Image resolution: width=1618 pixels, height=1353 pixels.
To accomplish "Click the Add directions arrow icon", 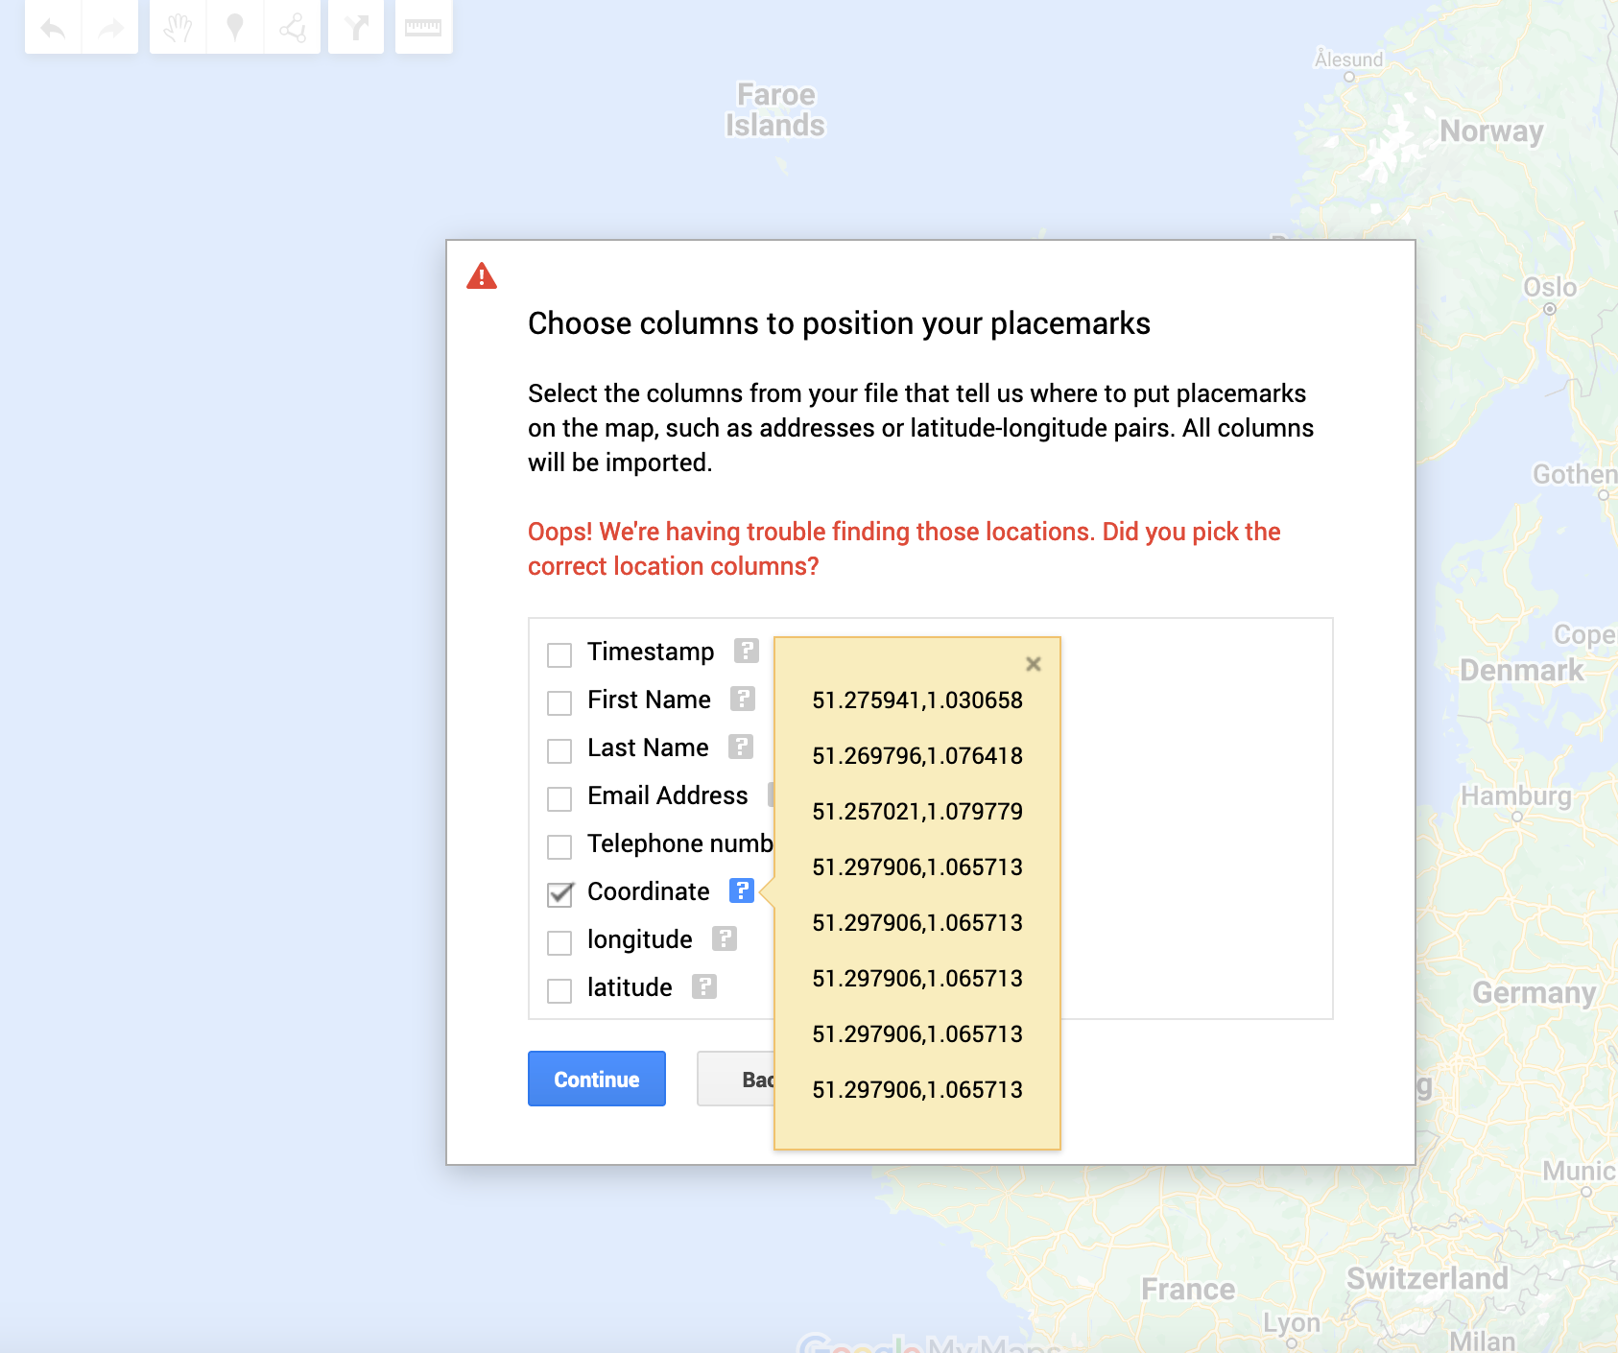I will coord(356,28).
